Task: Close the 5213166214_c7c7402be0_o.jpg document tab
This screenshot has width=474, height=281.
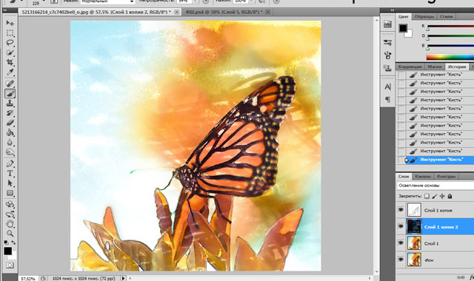Action: [176, 12]
